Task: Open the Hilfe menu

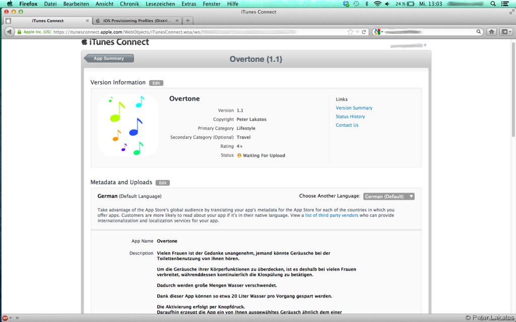Action: point(233,4)
